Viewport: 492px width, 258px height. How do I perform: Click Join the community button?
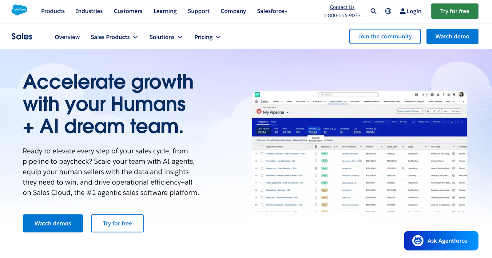385,37
